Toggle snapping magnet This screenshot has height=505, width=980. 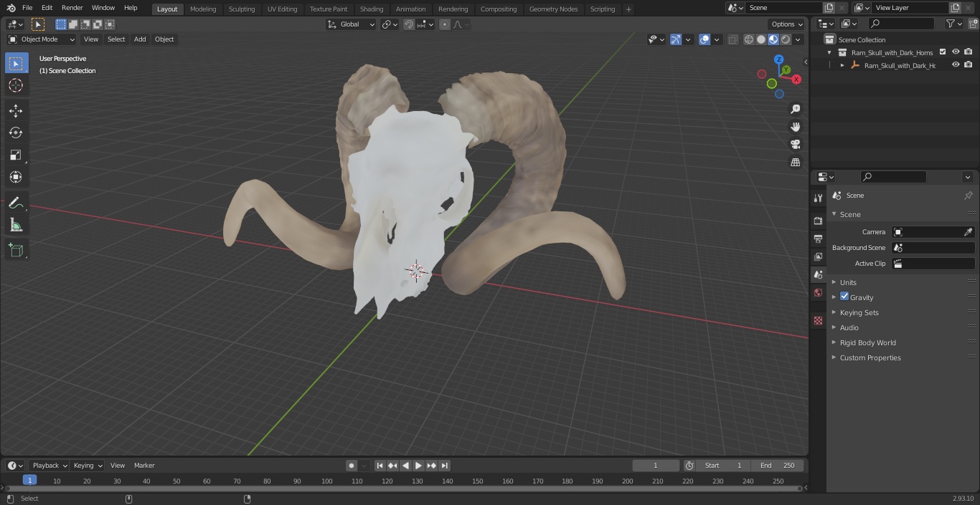[x=409, y=24]
